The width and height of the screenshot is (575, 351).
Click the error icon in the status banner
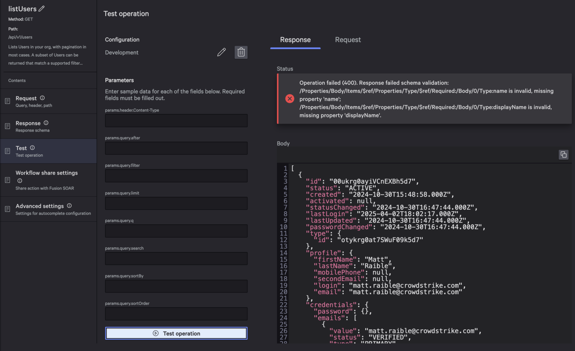click(x=290, y=98)
